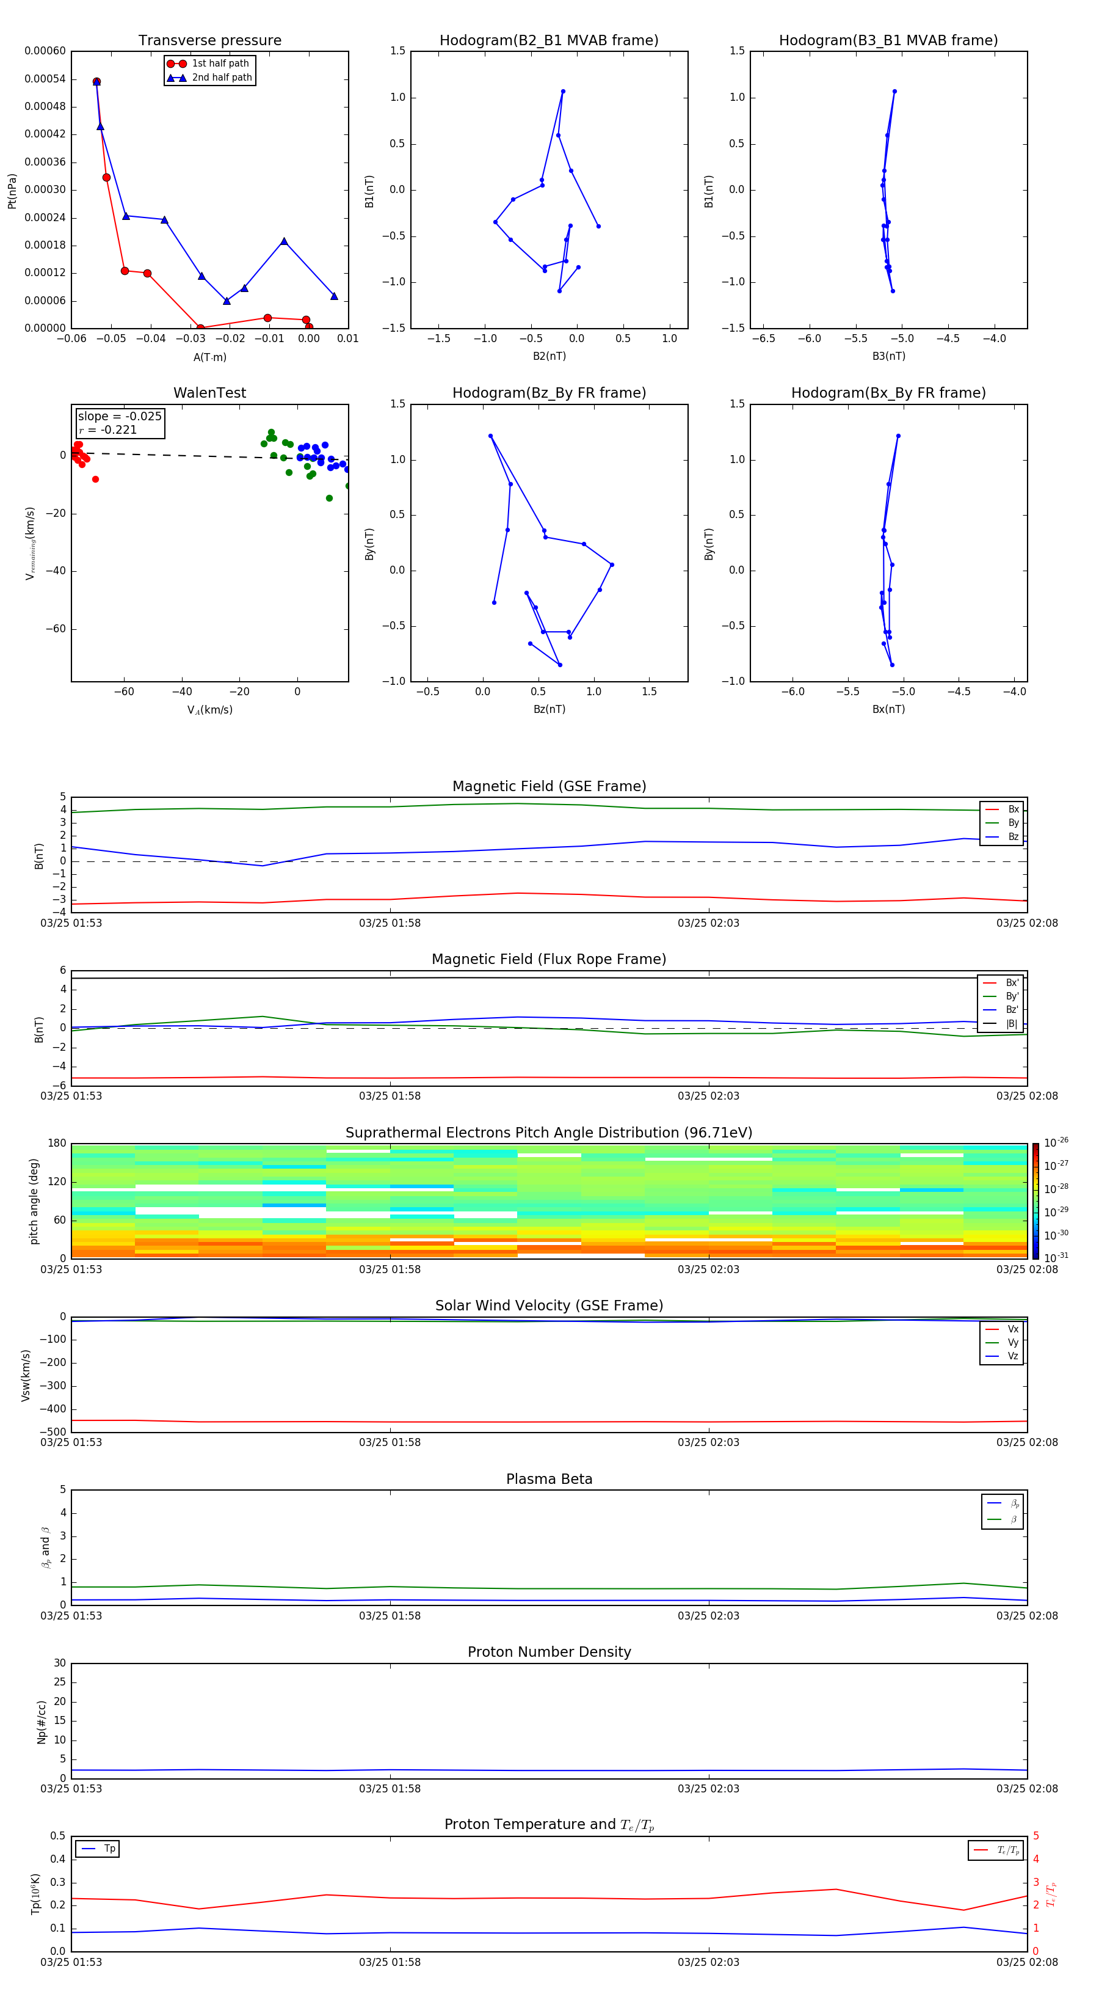Click the 'Hodogram(B3_B1 MVAB frame)' title

[x=888, y=41]
